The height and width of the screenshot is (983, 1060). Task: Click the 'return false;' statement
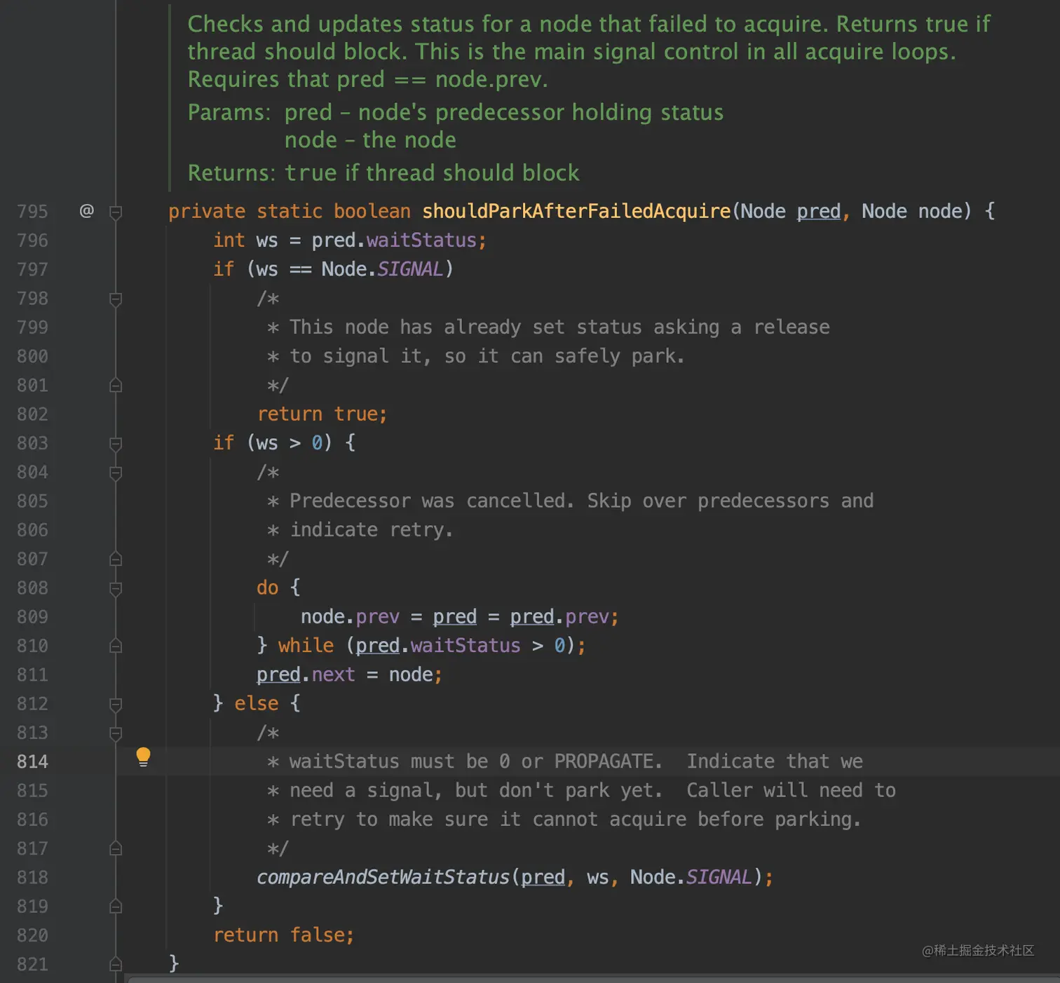pos(283,935)
